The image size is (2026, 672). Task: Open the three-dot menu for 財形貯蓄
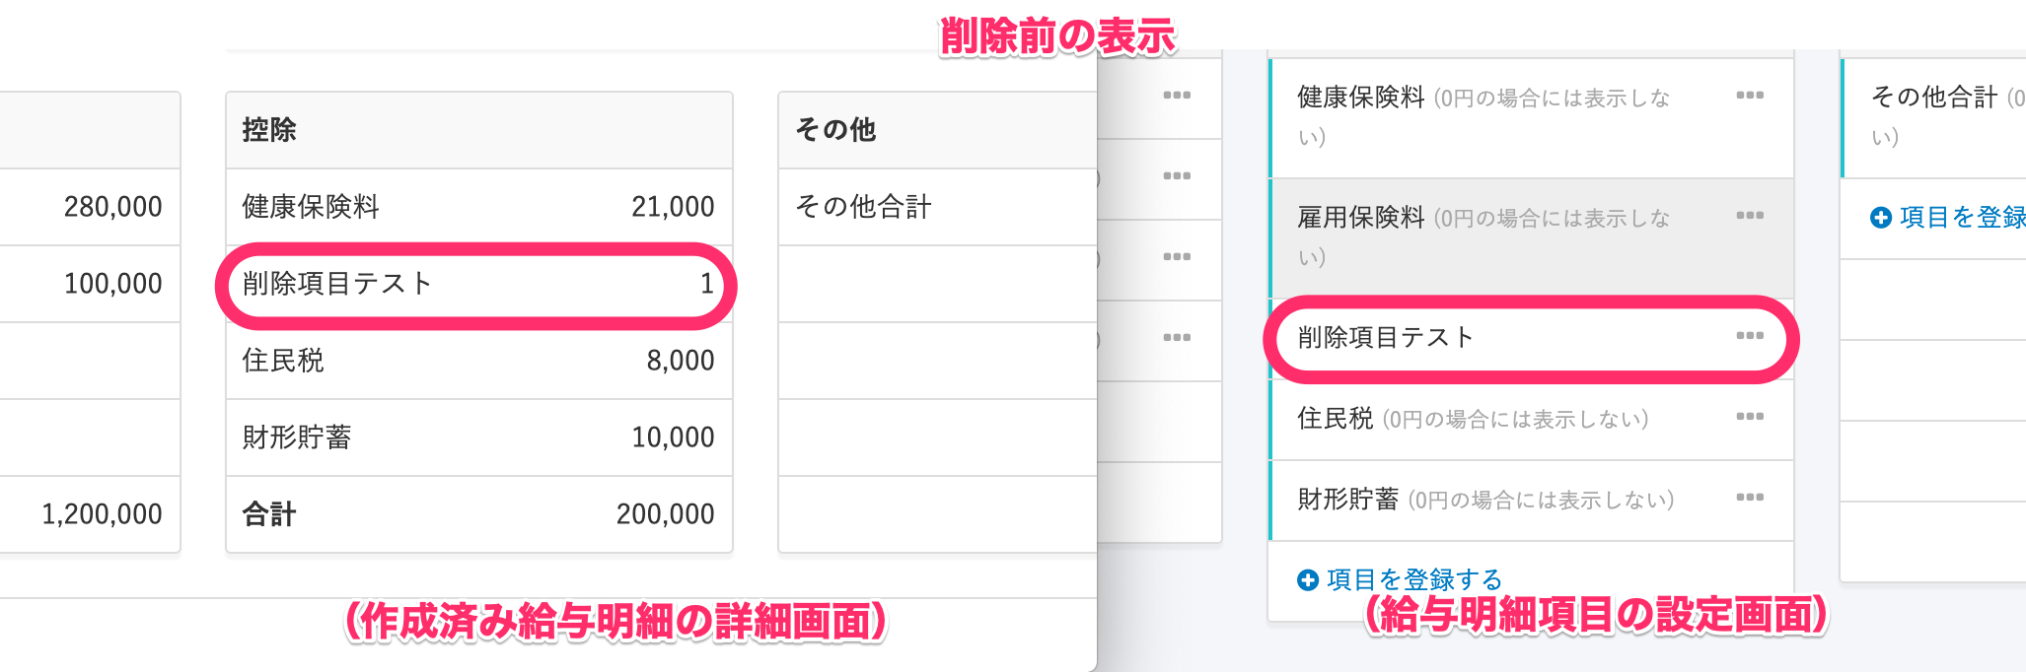pyautogui.click(x=1750, y=498)
